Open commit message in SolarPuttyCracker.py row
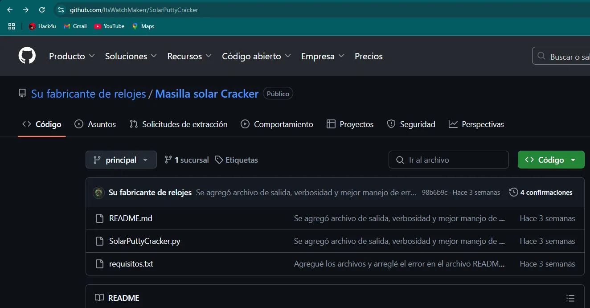Screen dimensions: 590x308 click(x=399, y=241)
